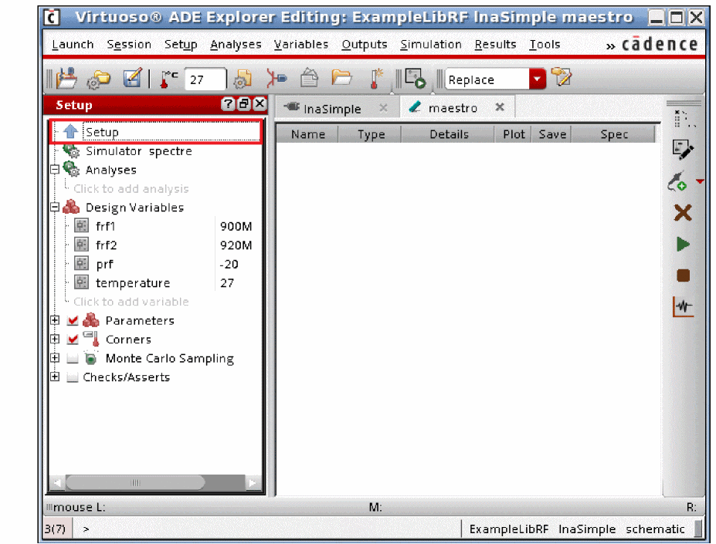
Task: Open the Results menu
Action: pyautogui.click(x=495, y=44)
